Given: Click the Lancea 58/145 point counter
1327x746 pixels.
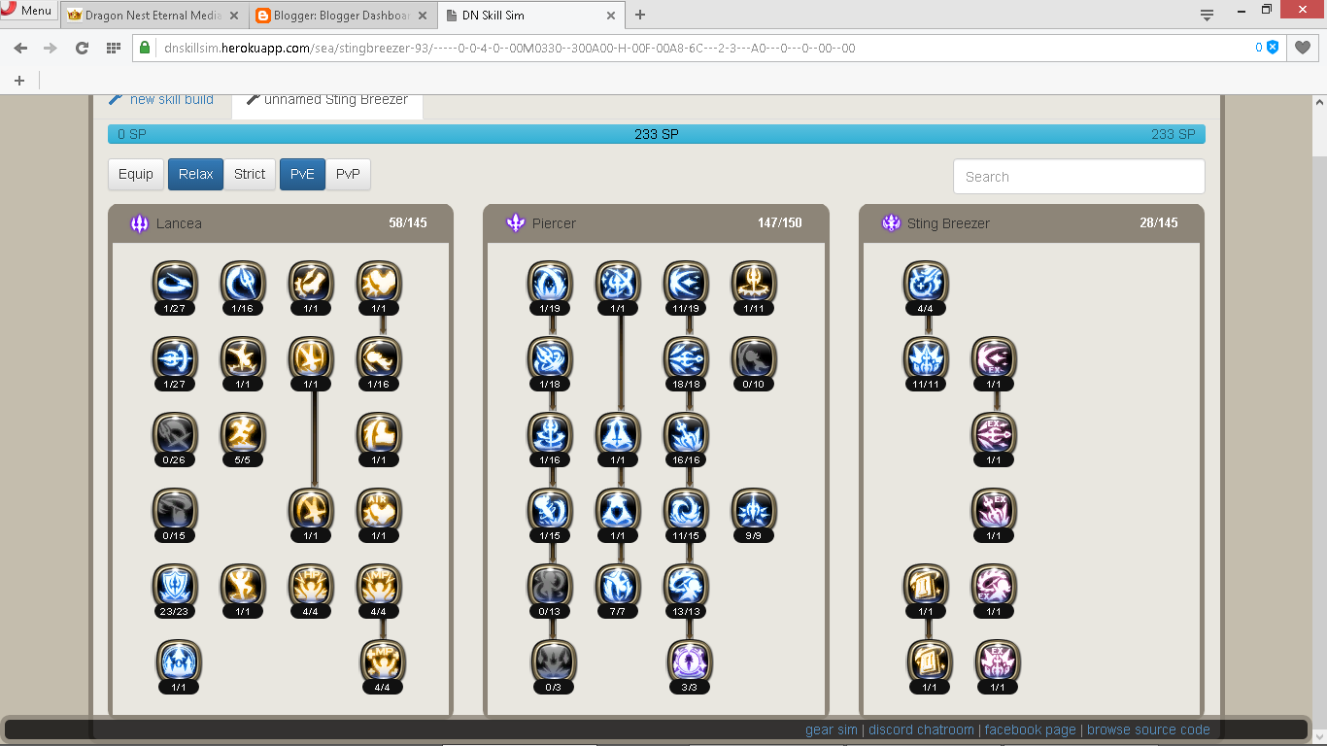Looking at the screenshot, I should [x=408, y=223].
